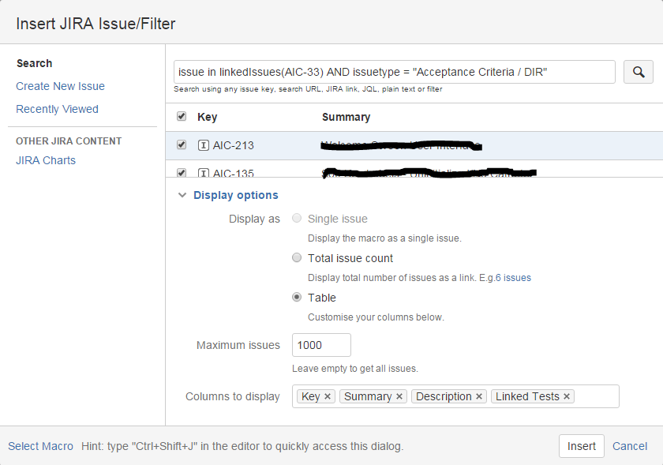Click the magnifier search button
The width and height of the screenshot is (663, 465).
pyautogui.click(x=638, y=72)
